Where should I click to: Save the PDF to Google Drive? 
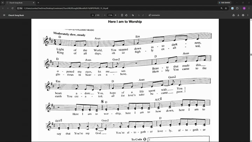pyautogui.click(x=233, y=15)
